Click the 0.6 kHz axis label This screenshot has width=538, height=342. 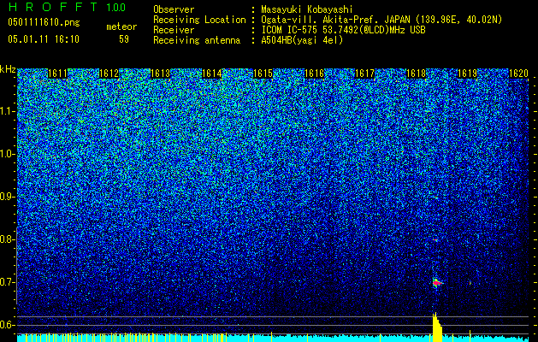point(7,325)
